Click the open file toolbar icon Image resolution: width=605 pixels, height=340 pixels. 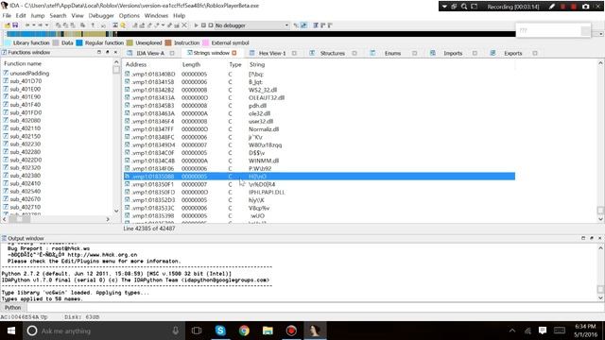pyautogui.click(x=7, y=25)
